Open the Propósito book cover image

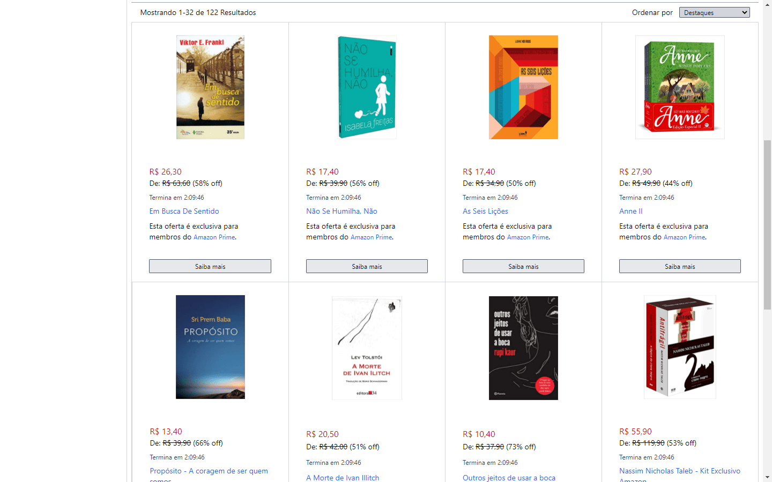pyautogui.click(x=210, y=347)
